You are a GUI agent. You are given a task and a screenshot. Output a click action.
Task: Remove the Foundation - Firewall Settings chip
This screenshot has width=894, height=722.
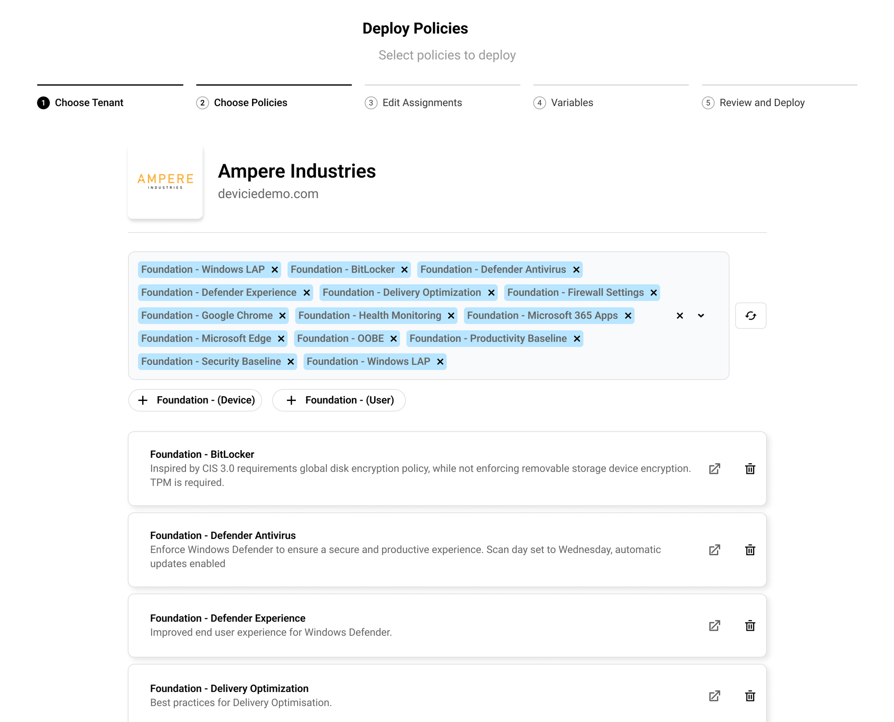coord(654,292)
